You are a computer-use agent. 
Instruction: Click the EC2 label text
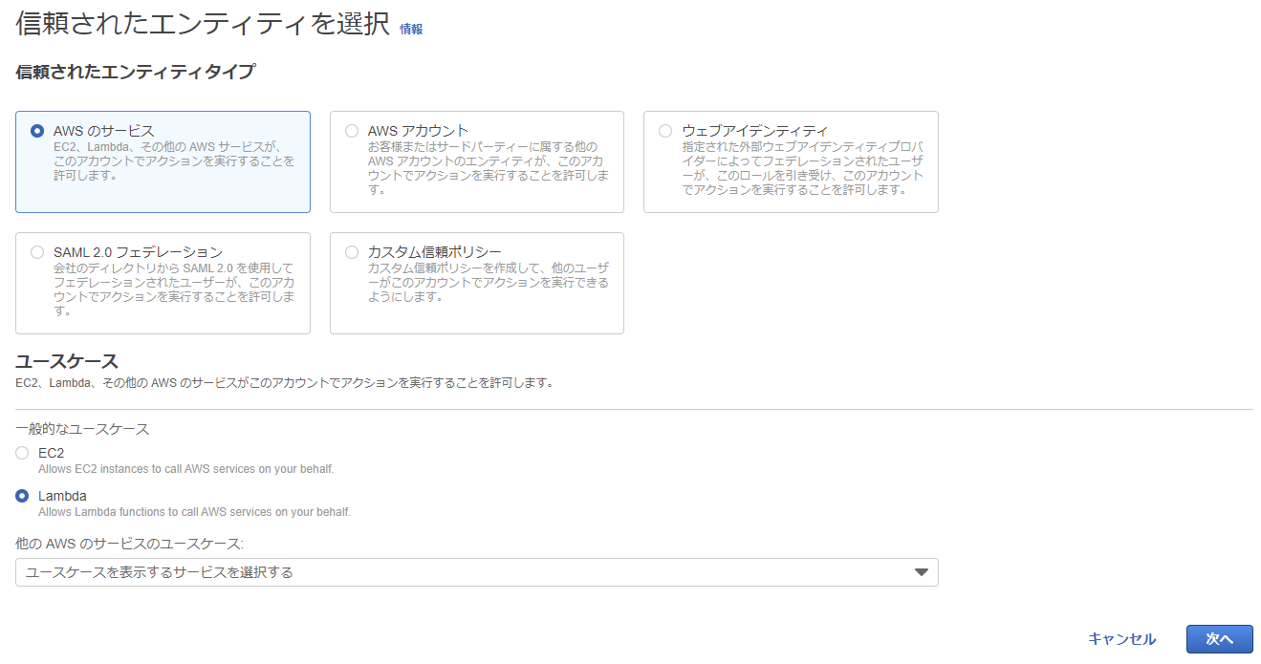[x=51, y=453]
